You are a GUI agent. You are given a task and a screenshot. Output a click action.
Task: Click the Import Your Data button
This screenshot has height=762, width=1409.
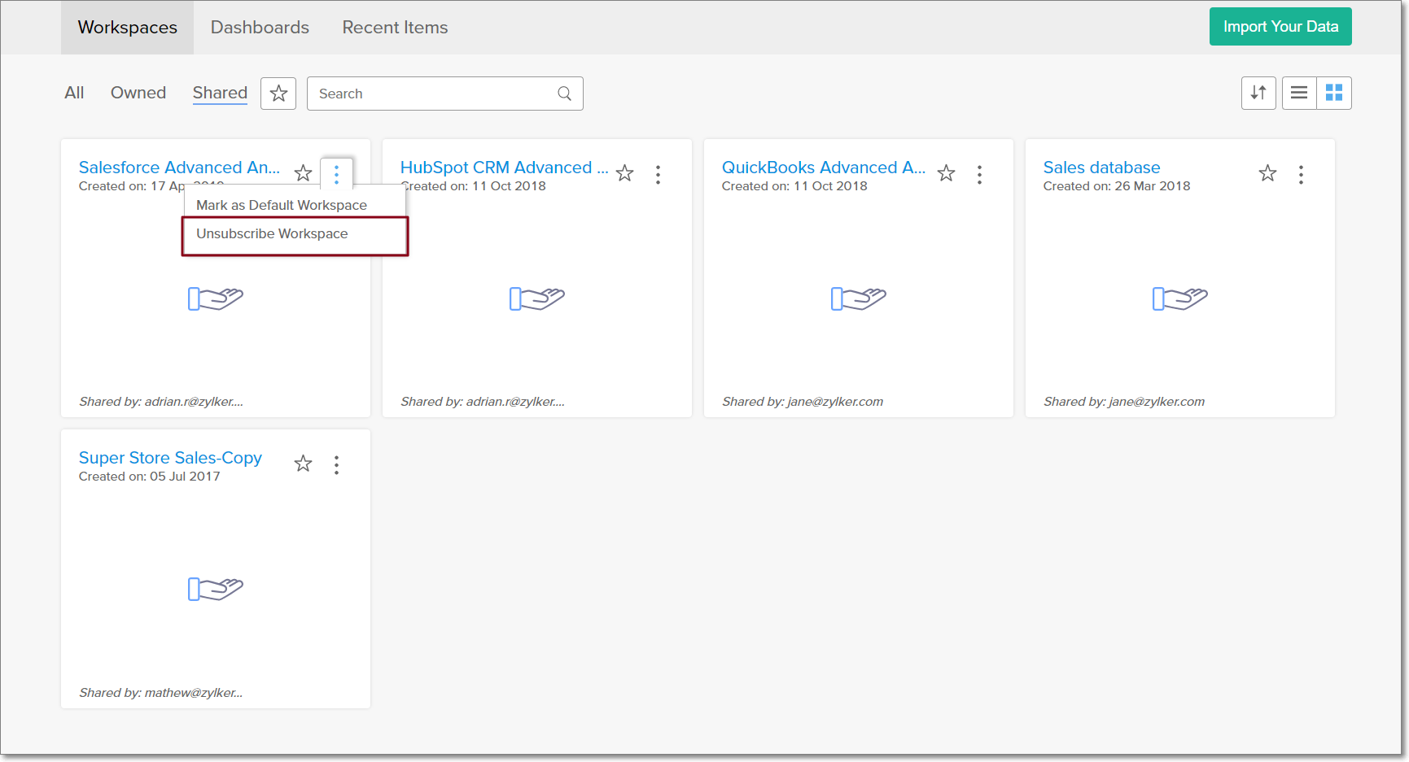tap(1280, 27)
